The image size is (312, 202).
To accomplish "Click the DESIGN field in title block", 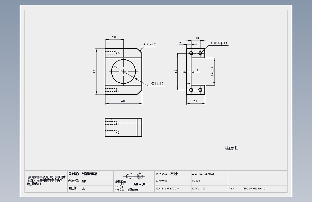I will tap(173, 174).
